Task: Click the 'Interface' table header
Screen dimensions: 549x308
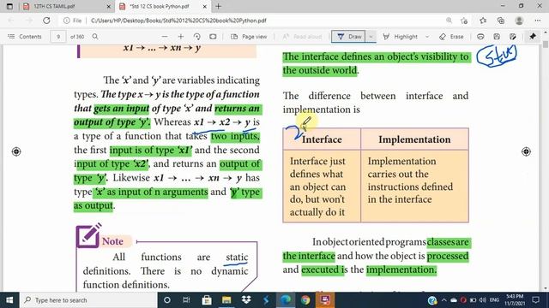Action: click(x=322, y=139)
